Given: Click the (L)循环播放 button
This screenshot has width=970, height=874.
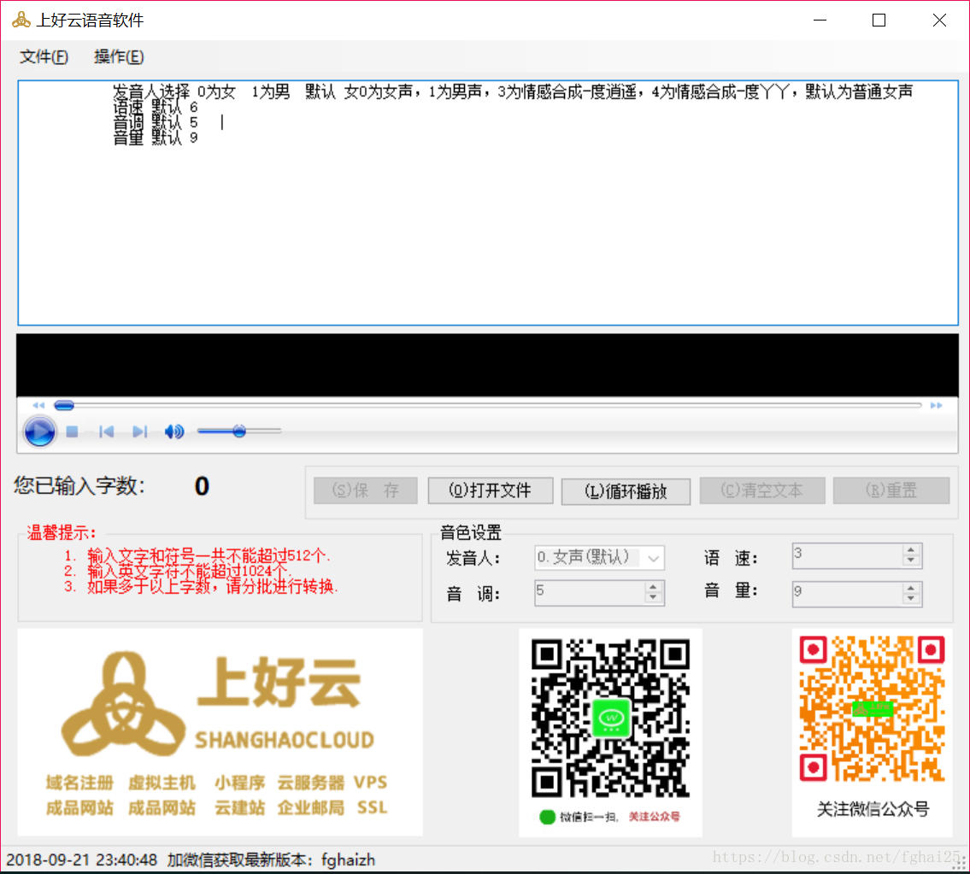Looking at the screenshot, I should tap(626, 491).
